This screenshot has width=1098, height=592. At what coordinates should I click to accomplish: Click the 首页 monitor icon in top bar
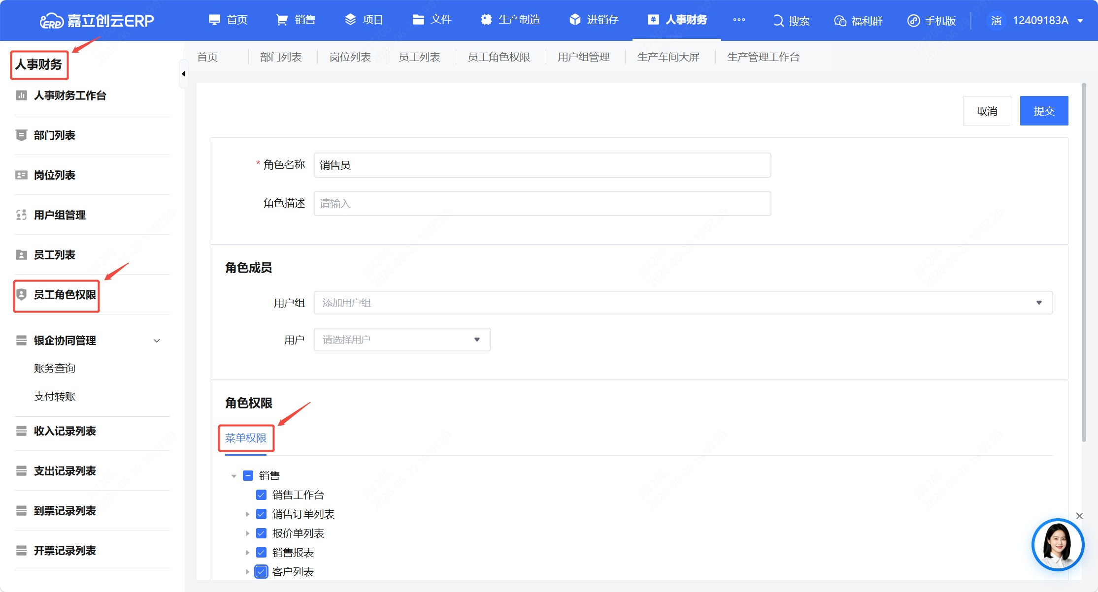(x=214, y=20)
